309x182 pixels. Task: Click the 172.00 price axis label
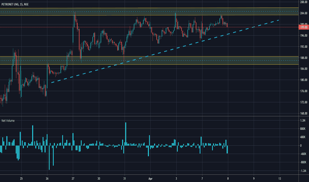tap(304, 102)
